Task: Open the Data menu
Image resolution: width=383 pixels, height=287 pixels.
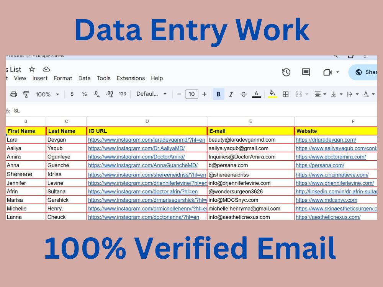Action: point(85,78)
